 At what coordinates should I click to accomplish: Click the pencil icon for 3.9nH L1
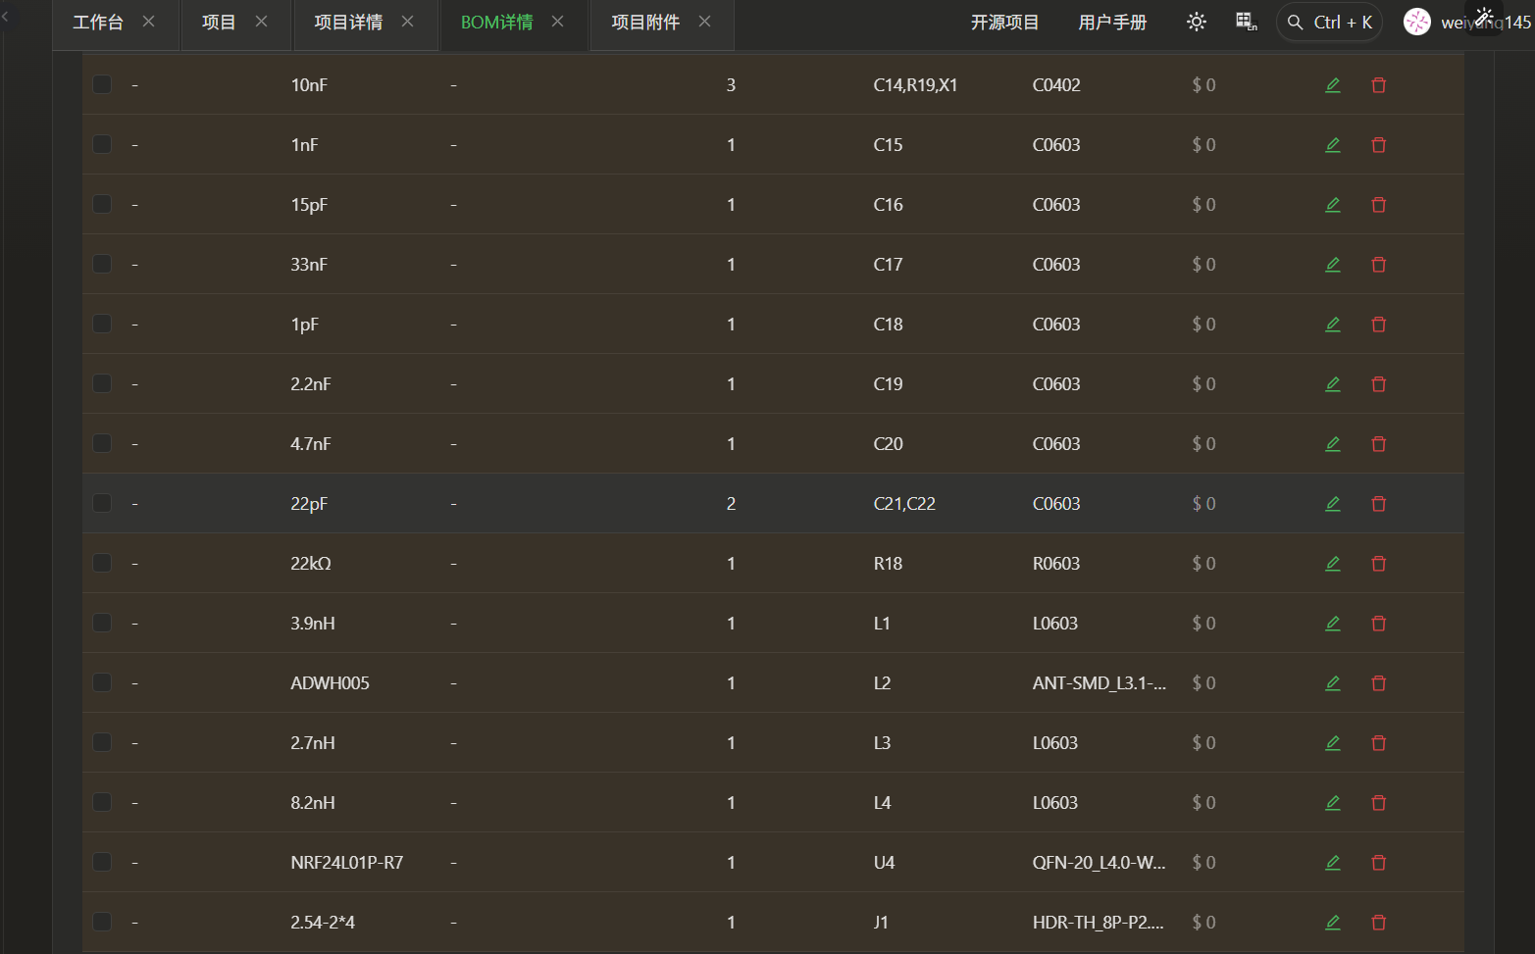pos(1332,624)
